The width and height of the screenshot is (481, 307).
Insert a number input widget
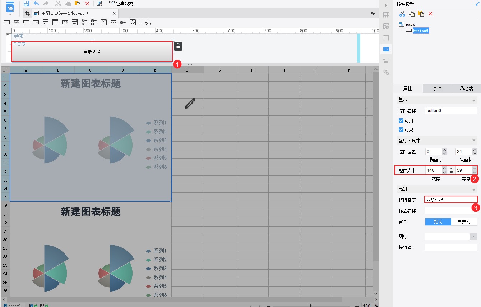[65, 22]
